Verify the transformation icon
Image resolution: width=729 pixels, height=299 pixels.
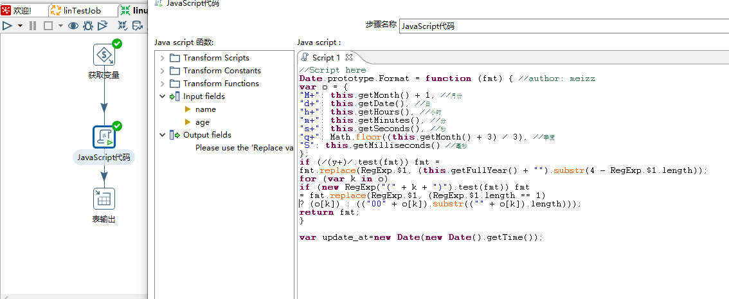[123, 26]
